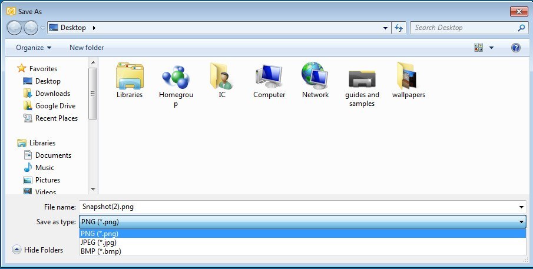
Task: Collapse the pane with Hide Folders
Action: coord(38,250)
